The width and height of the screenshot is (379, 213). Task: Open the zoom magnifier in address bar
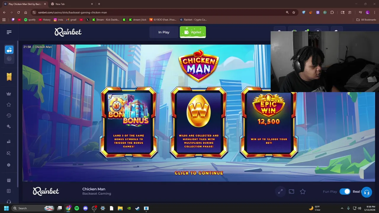point(287,12)
